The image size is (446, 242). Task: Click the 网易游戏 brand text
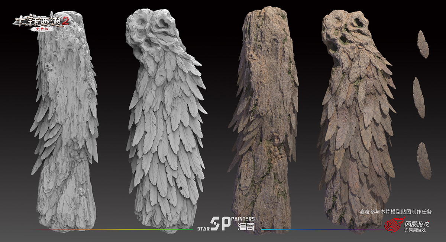click(417, 224)
